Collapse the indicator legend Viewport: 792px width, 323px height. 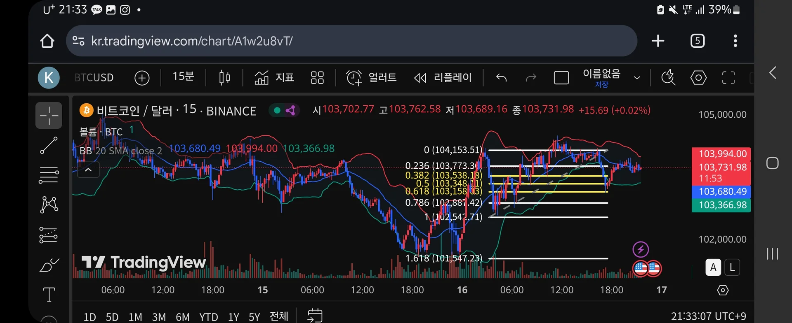tap(88, 170)
